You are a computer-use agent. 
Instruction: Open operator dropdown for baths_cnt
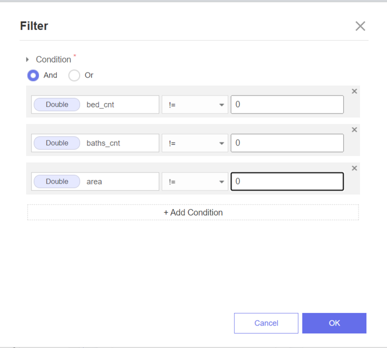195,143
